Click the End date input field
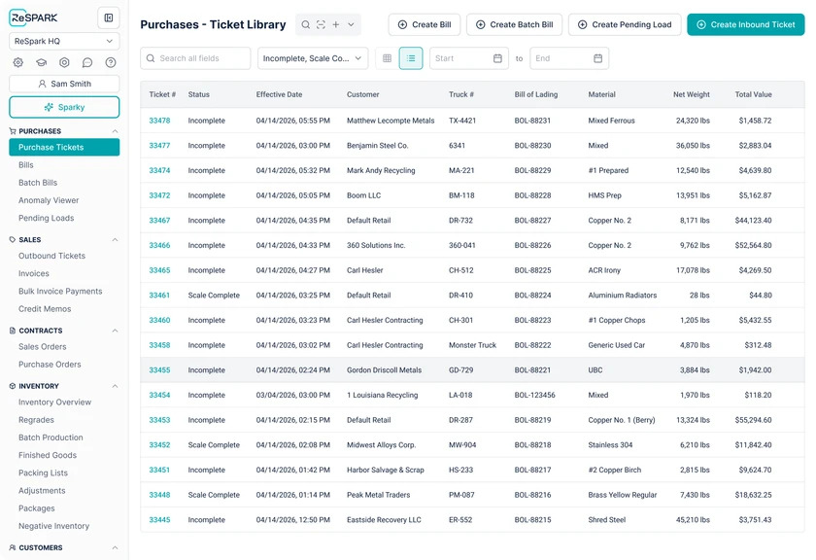Screen dimensions: 816x560 pos(569,58)
